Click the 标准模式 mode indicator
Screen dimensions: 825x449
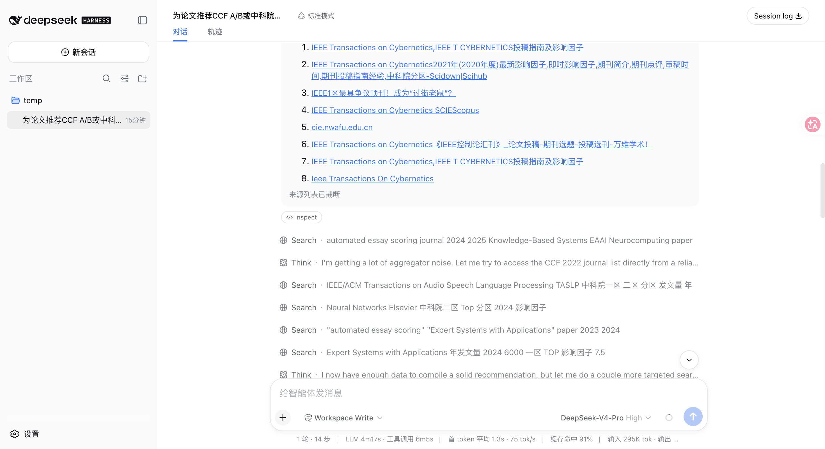point(316,16)
